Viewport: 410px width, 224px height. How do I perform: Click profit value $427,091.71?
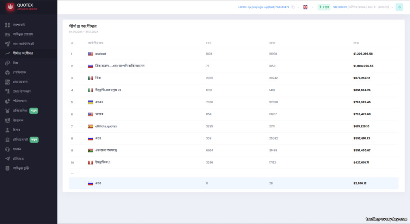click(x=361, y=163)
